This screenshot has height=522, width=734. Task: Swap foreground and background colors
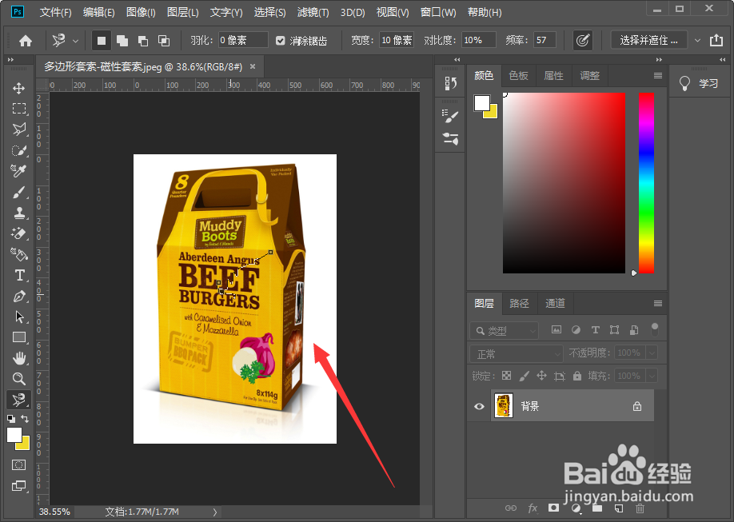[x=25, y=419]
